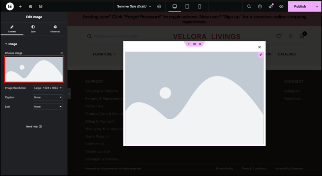
Task: Click the Privacy Policy footer link
Action: [224, 169]
